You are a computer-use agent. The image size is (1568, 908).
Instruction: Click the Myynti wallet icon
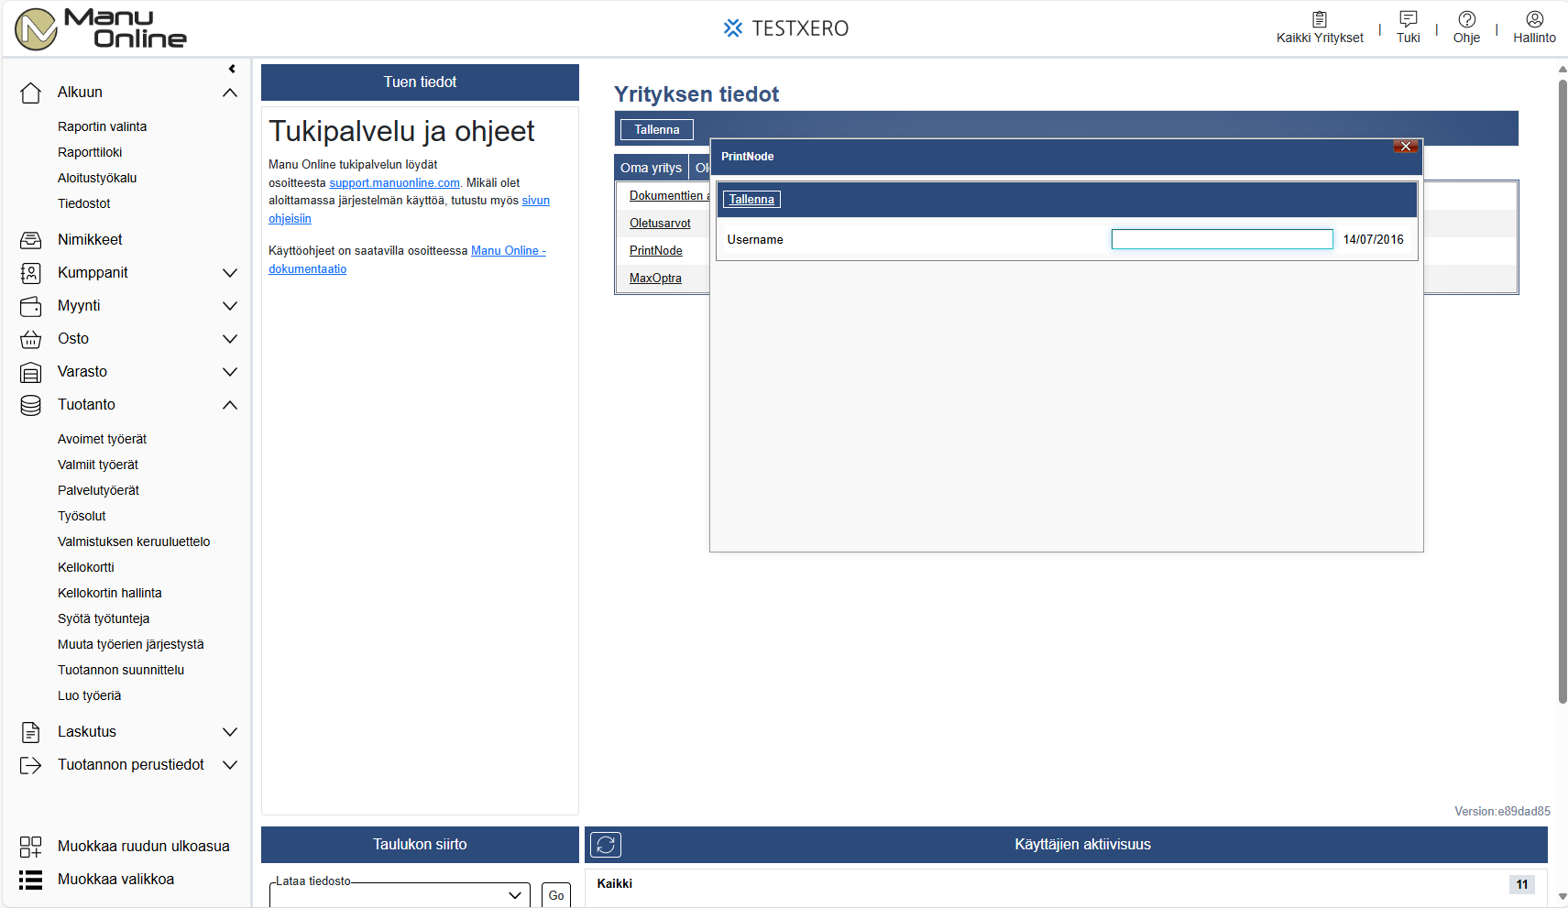pos(31,306)
